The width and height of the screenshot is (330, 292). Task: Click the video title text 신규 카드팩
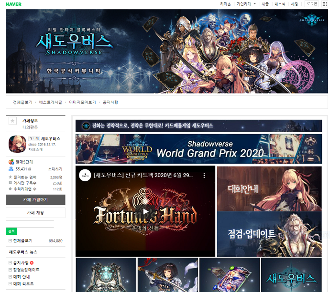(x=143, y=175)
